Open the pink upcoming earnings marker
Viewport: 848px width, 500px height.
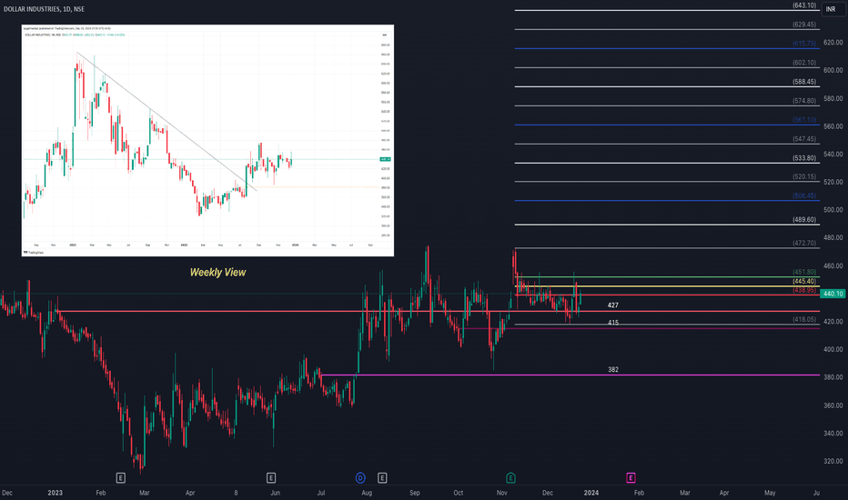tap(631, 478)
